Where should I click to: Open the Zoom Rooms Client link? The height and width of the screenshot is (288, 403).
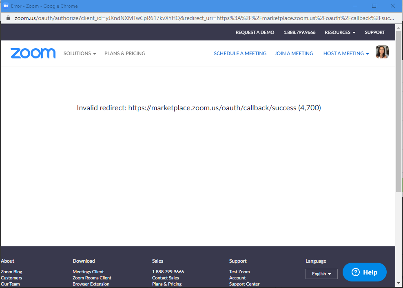(x=92, y=278)
